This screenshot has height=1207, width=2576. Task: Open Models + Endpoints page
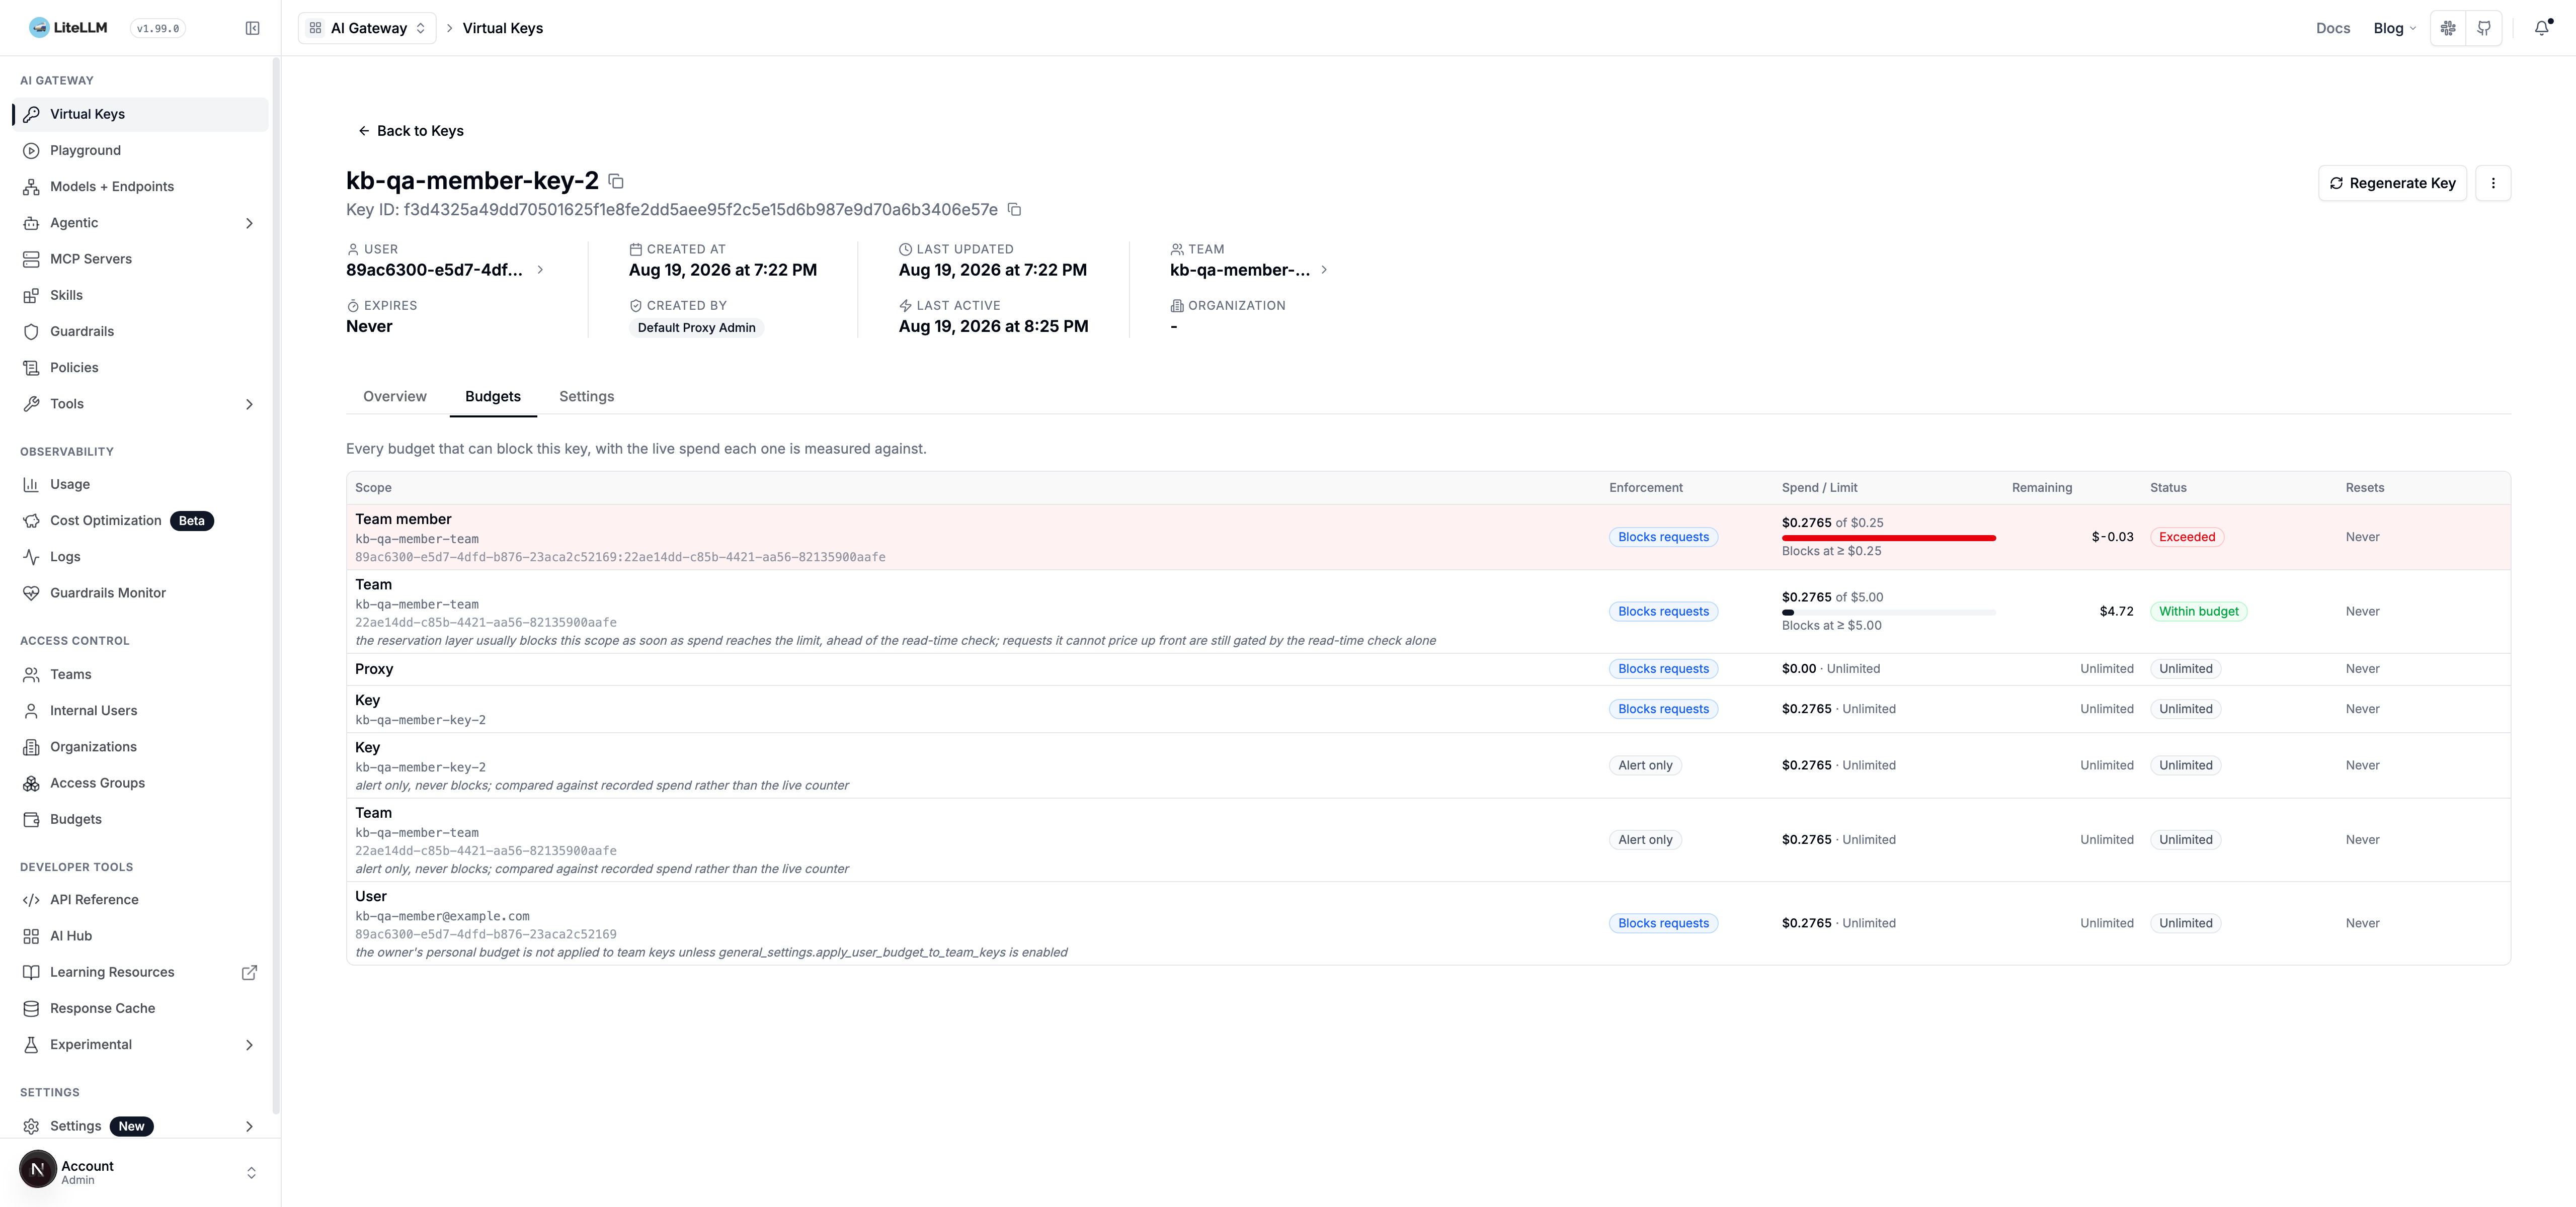click(140, 187)
